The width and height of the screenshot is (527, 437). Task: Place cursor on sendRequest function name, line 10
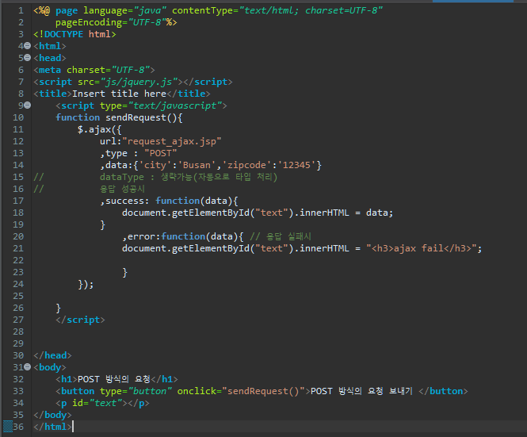(136, 117)
